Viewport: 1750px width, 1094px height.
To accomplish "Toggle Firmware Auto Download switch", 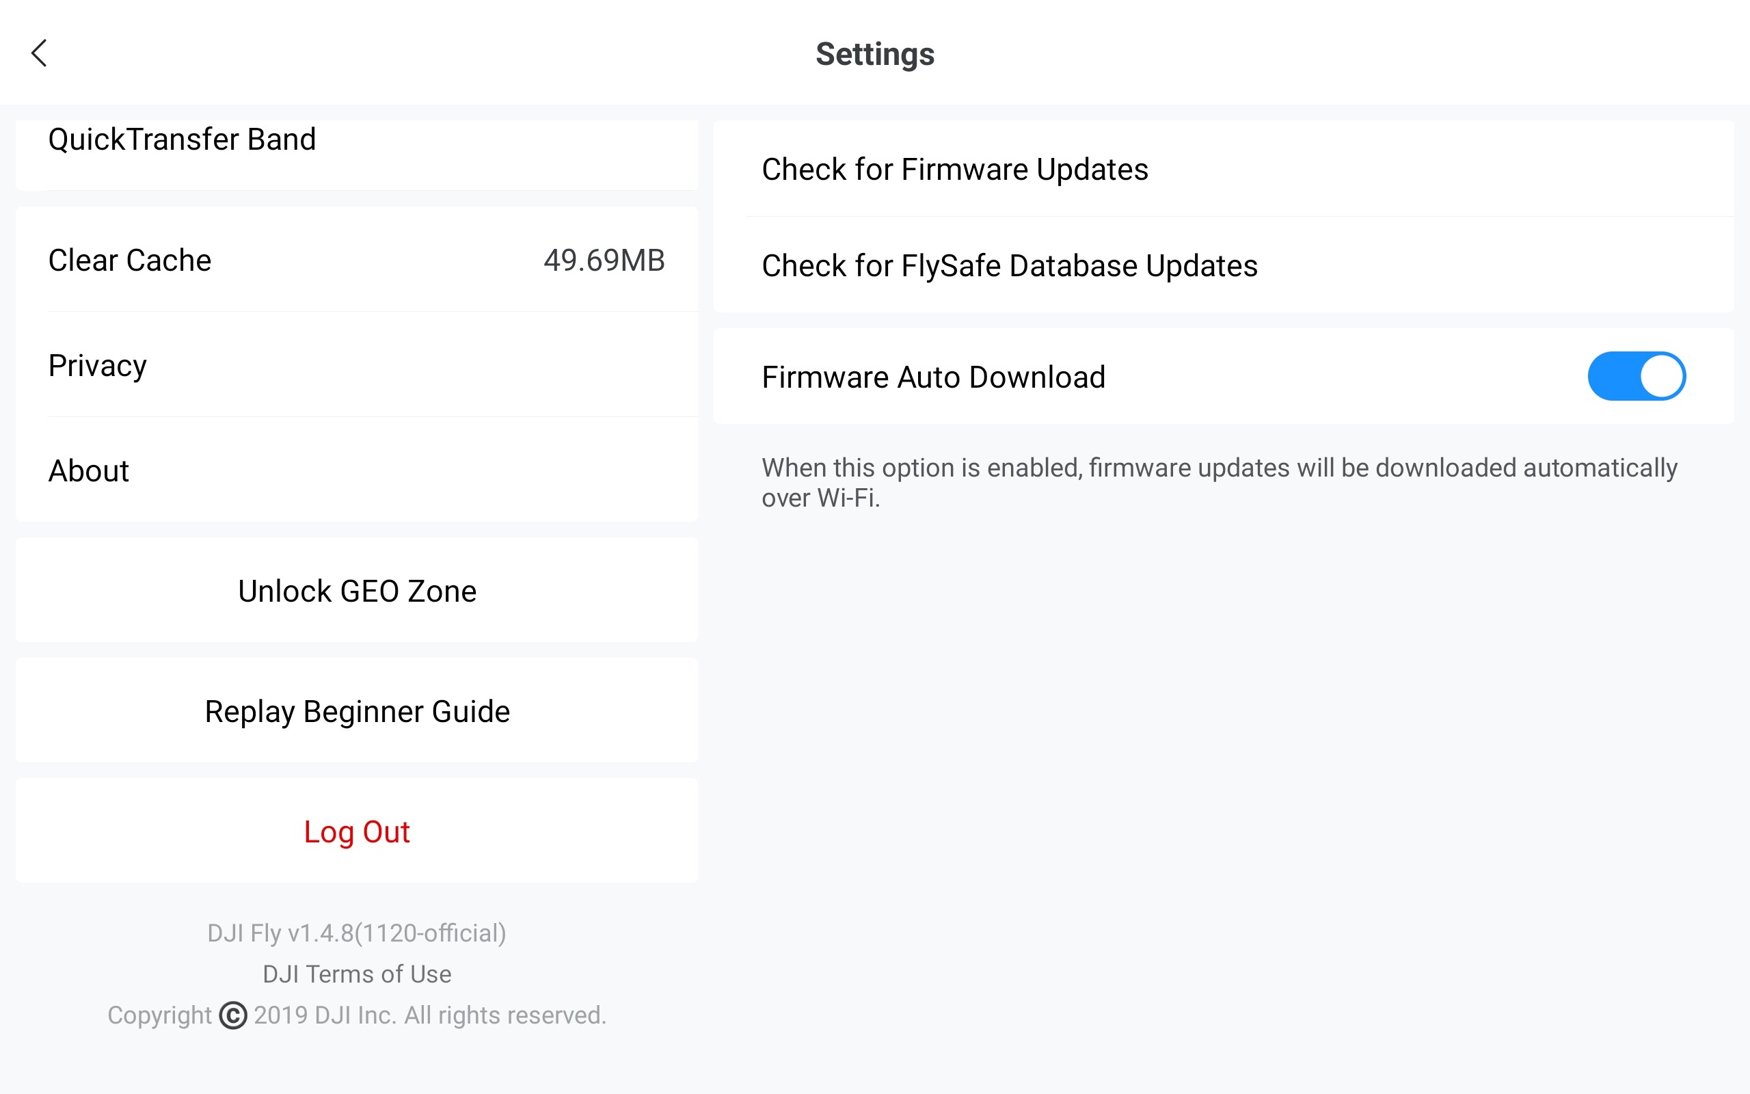I will 1637,376.
